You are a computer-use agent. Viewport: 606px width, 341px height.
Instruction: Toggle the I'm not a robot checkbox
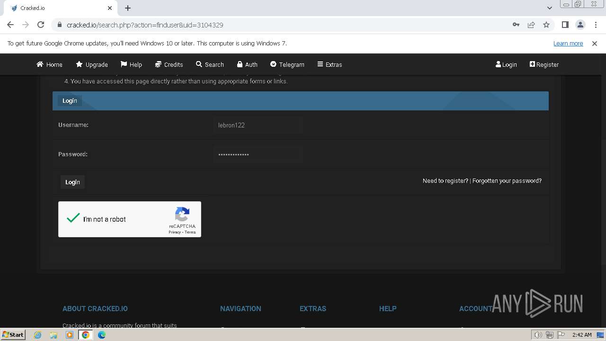[73, 218]
